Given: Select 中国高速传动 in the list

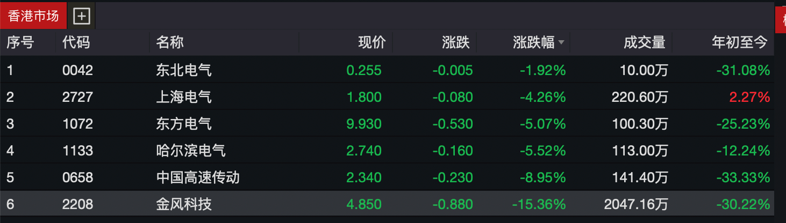Looking at the screenshot, I should click(x=198, y=177).
